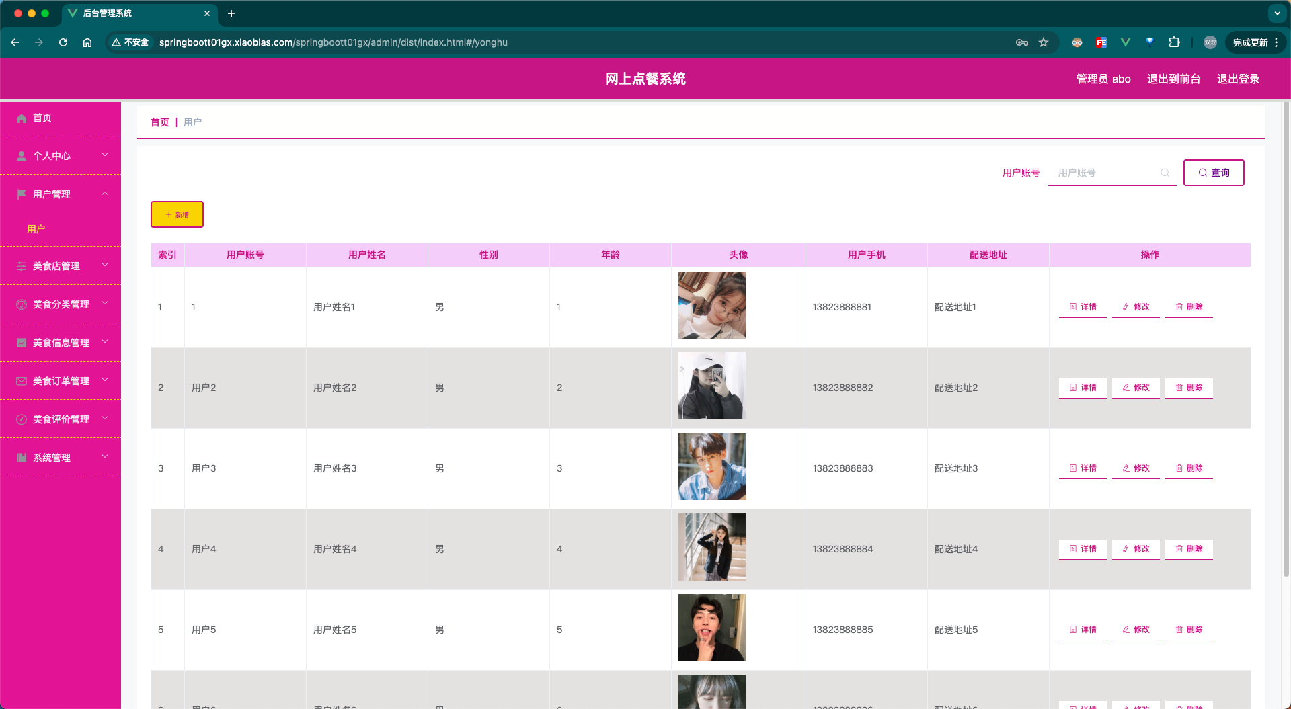Open avatar thumbnail of 用户2
Viewport: 1291px width, 709px height.
(712, 386)
